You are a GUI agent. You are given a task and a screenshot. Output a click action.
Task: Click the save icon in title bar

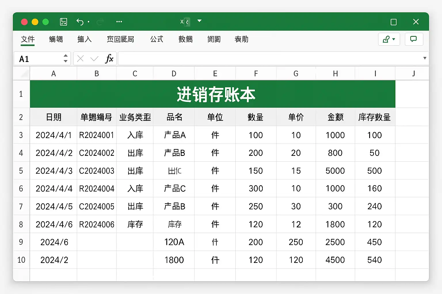63,22
